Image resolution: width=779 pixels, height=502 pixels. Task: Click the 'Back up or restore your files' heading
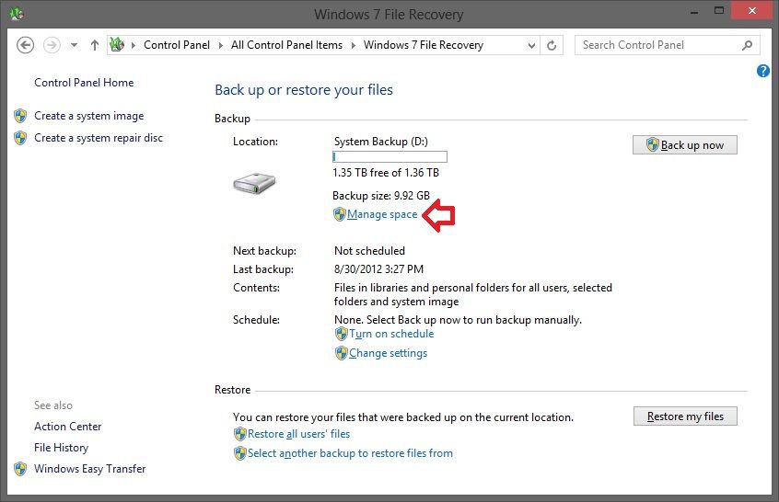click(x=304, y=90)
